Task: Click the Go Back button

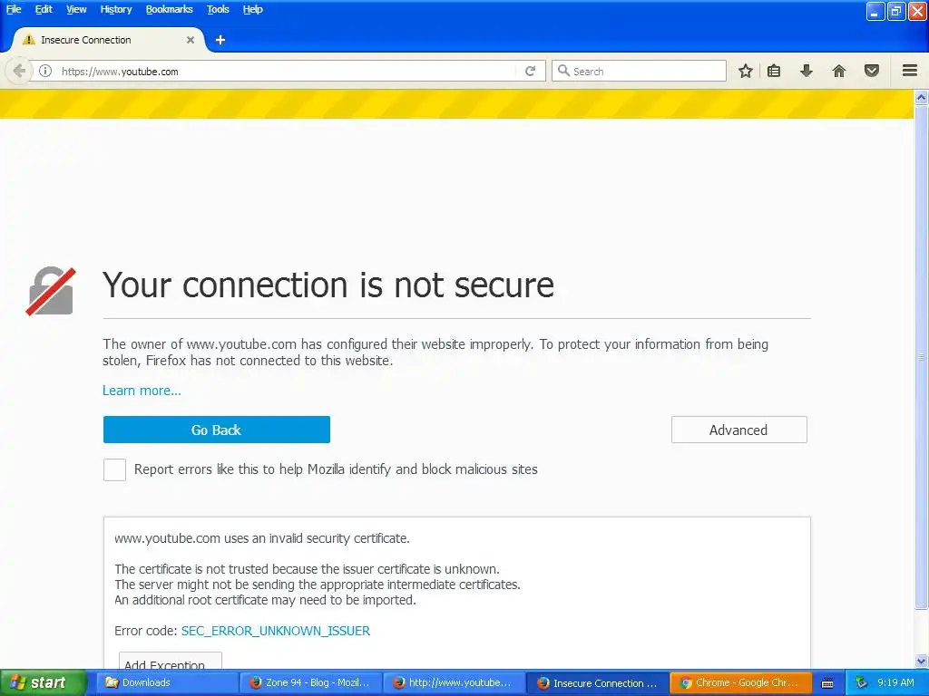Action: (216, 430)
